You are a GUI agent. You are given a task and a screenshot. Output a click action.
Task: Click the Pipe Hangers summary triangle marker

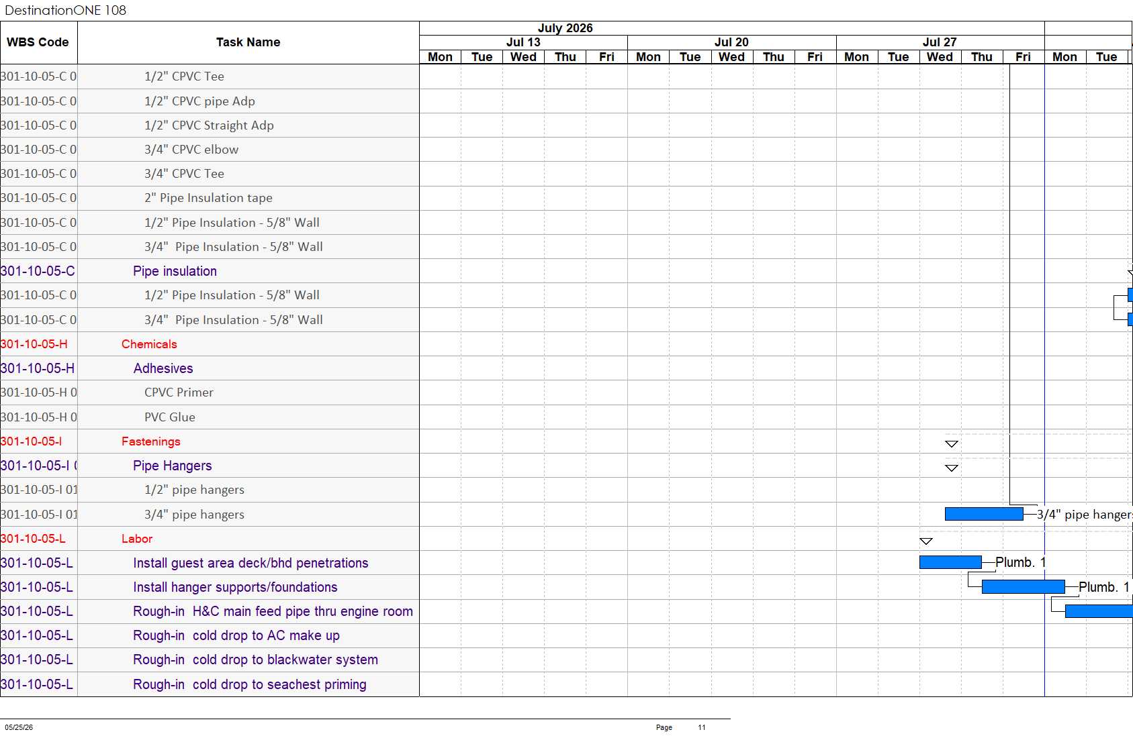[x=951, y=468]
